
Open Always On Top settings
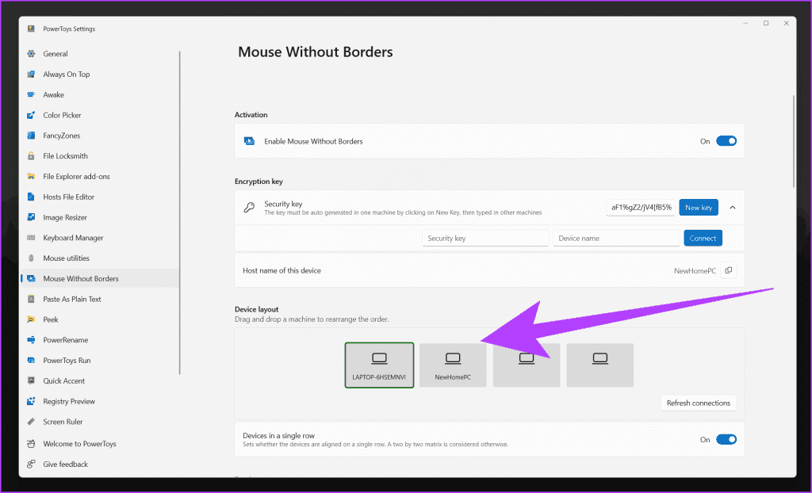(67, 74)
